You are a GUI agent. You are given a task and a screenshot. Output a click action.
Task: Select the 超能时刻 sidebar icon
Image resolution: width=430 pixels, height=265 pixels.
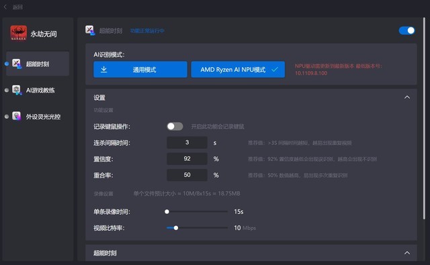click(x=17, y=64)
